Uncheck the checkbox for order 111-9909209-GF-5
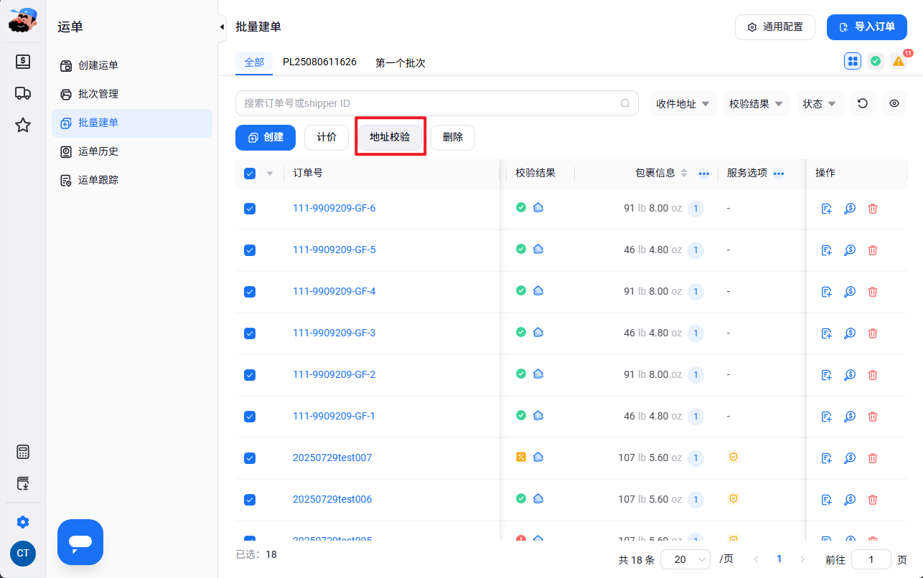Viewport: 923px width, 578px height. tap(250, 250)
